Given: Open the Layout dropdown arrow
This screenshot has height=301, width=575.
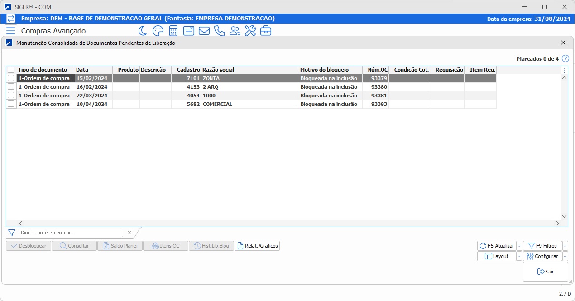Looking at the screenshot, I should pos(519,256).
